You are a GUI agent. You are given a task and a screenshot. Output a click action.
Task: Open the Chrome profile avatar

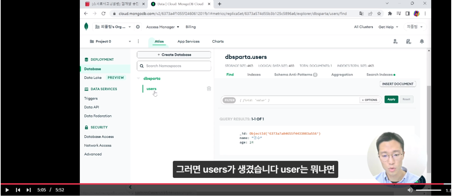coord(417,14)
